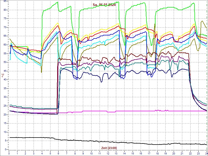The height and width of the screenshot is (156, 208).
Task: Select the 35 label on the temperature axis
Action: point(5,88)
